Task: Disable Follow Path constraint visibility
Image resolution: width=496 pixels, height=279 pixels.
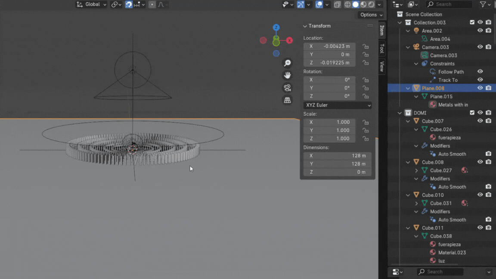Action: click(x=480, y=71)
